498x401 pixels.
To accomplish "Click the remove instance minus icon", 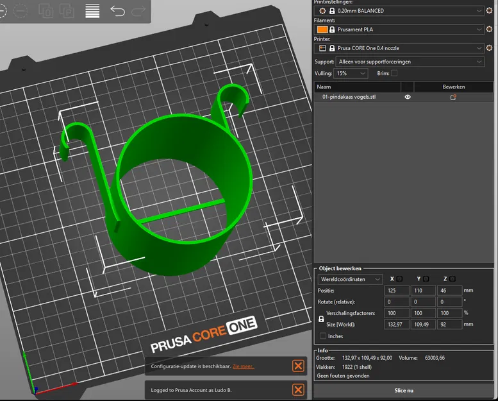I will pos(21,11).
